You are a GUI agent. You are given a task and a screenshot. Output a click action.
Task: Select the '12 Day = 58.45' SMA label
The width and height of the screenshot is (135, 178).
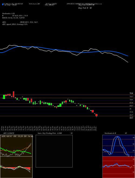11,5
